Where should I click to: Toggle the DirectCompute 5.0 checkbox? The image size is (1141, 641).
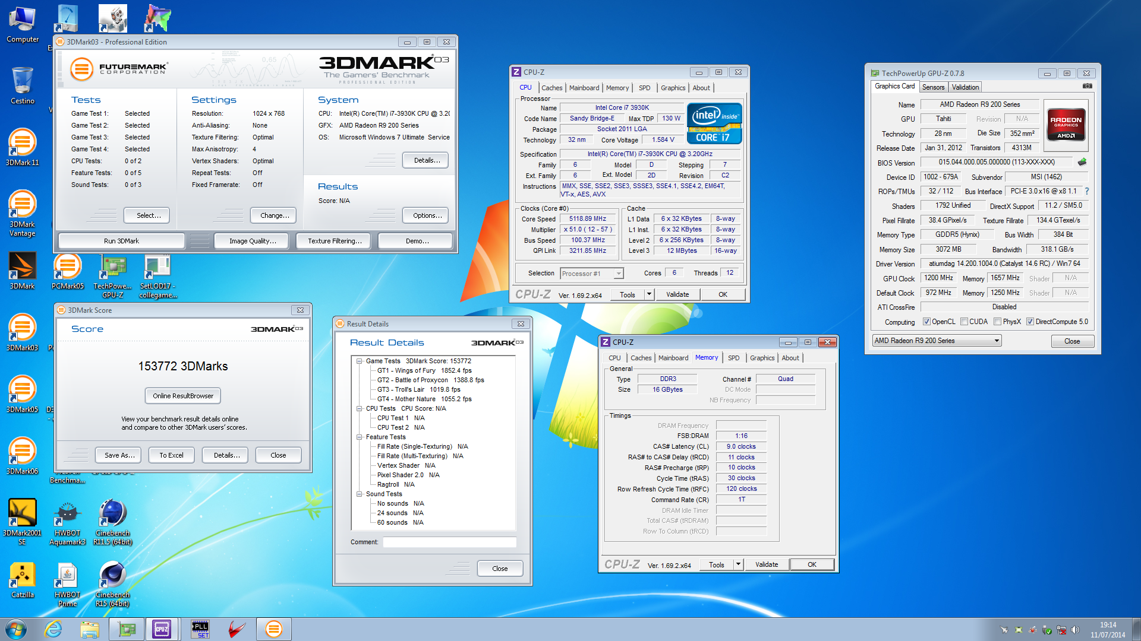point(1030,322)
